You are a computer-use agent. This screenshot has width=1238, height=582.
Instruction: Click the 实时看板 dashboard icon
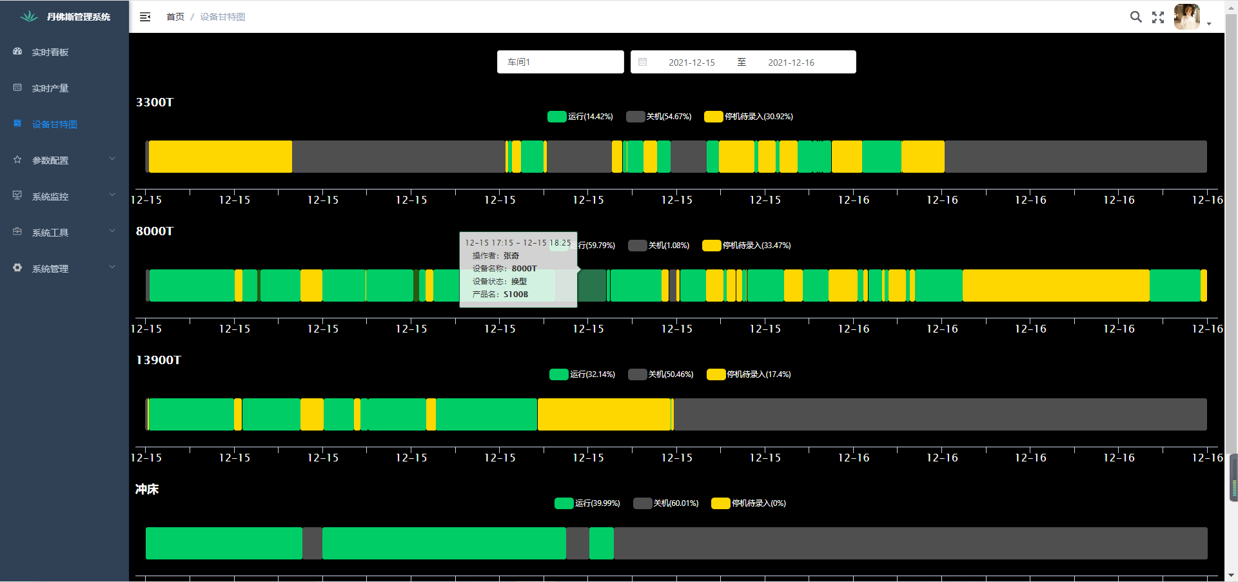[17, 52]
